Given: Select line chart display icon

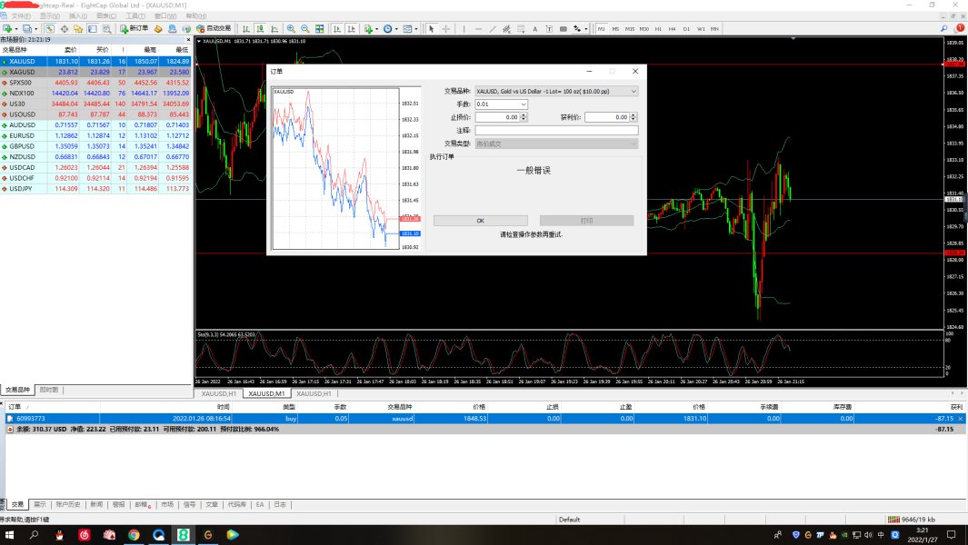Looking at the screenshot, I should point(274,28).
